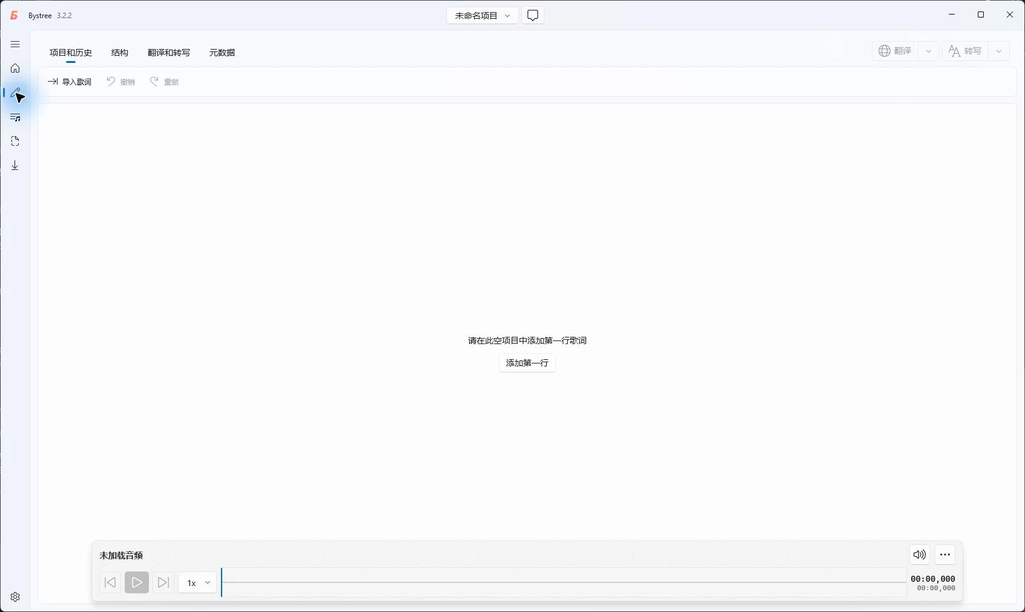This screenshot has width=1025, height=612.
Task: Click the play button in player
Action: point(137,582)
